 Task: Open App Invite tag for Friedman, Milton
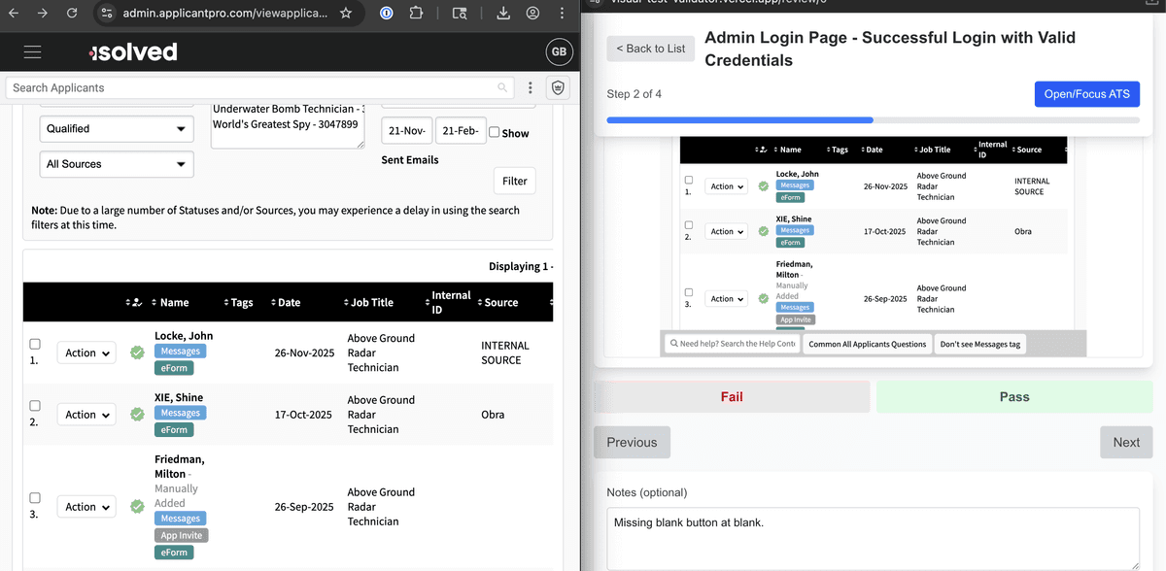coord(181,535)
